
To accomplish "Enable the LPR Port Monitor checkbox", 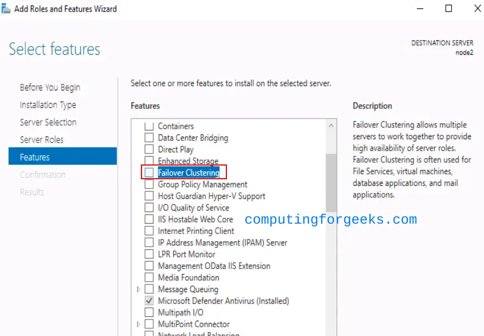I will (x=149, y=254).
